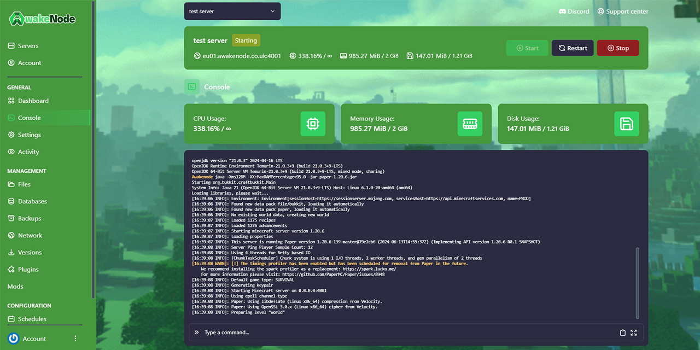Open the Files management page
The image size is (700, 350).
24,184
